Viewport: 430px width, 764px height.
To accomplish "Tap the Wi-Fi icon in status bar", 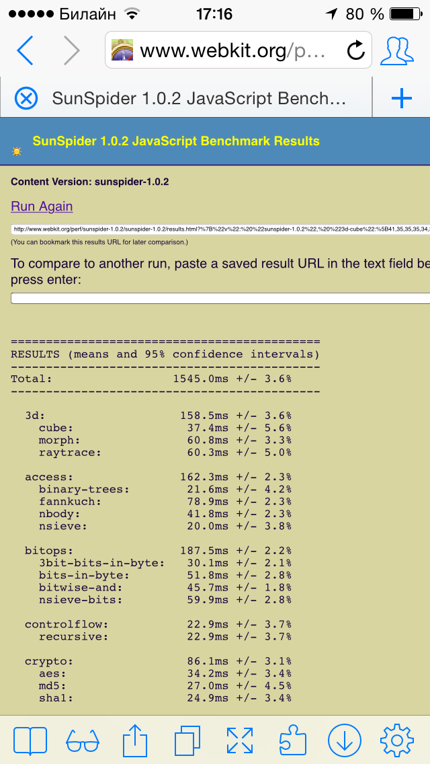I will (130, 13).
